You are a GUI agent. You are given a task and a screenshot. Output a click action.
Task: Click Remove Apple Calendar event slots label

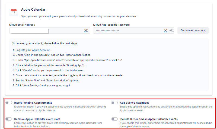(x=37, y=119)
